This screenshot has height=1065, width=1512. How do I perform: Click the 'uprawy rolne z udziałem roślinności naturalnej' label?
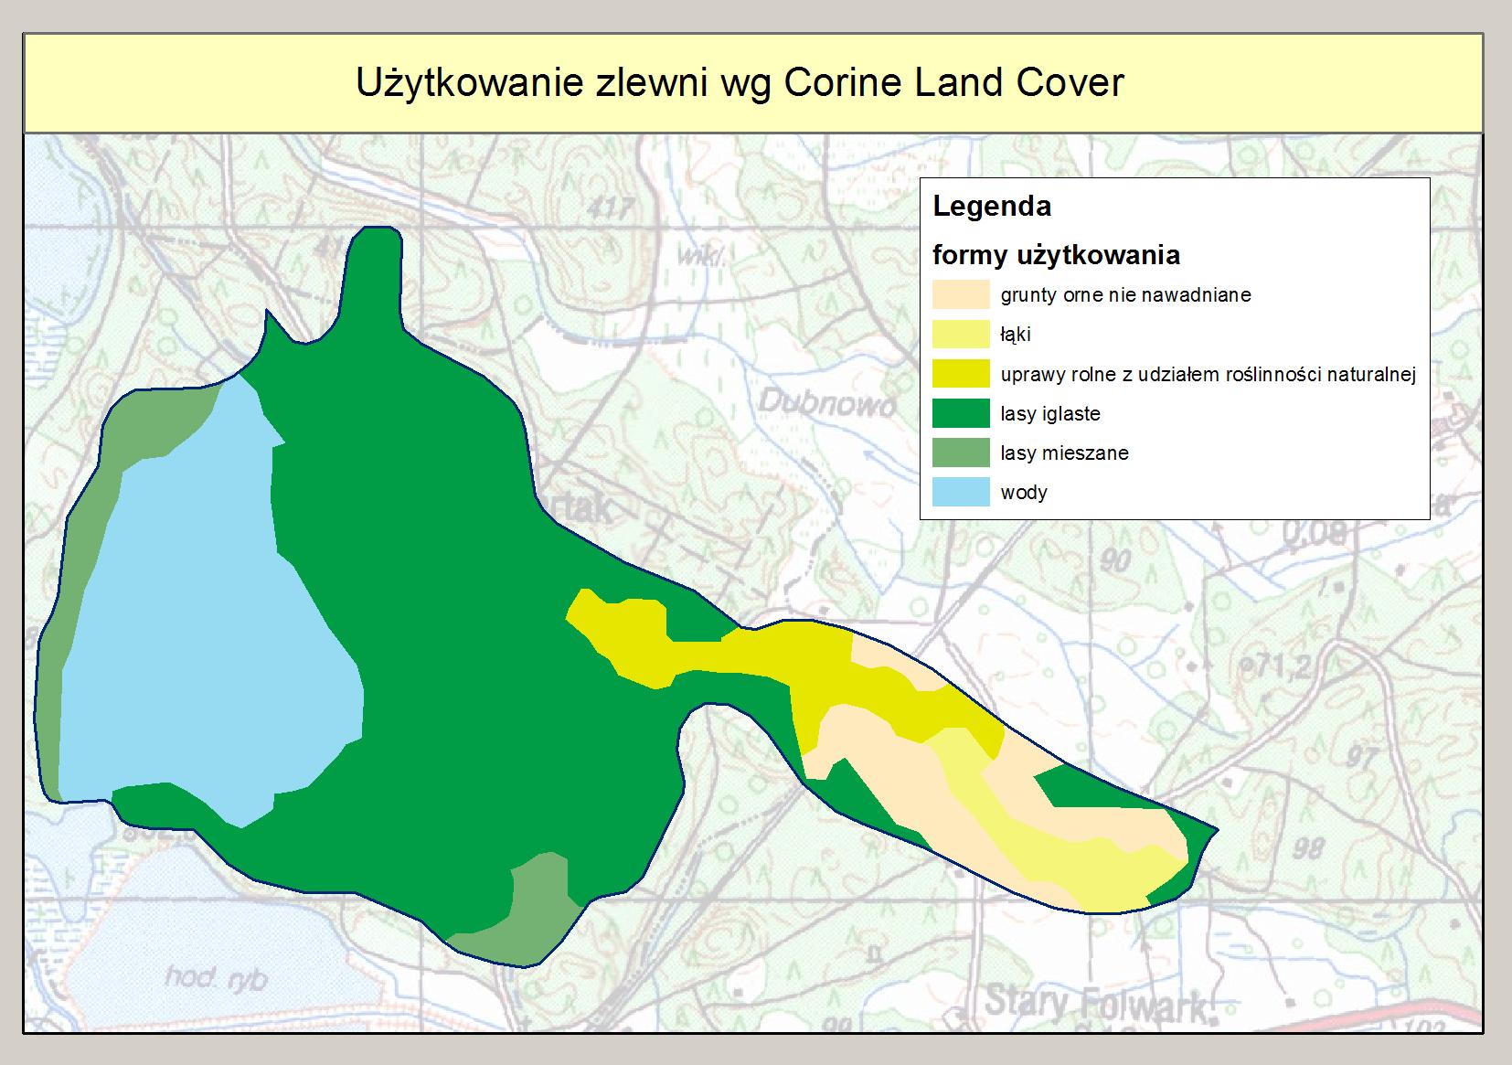[x=1209, y=374]
